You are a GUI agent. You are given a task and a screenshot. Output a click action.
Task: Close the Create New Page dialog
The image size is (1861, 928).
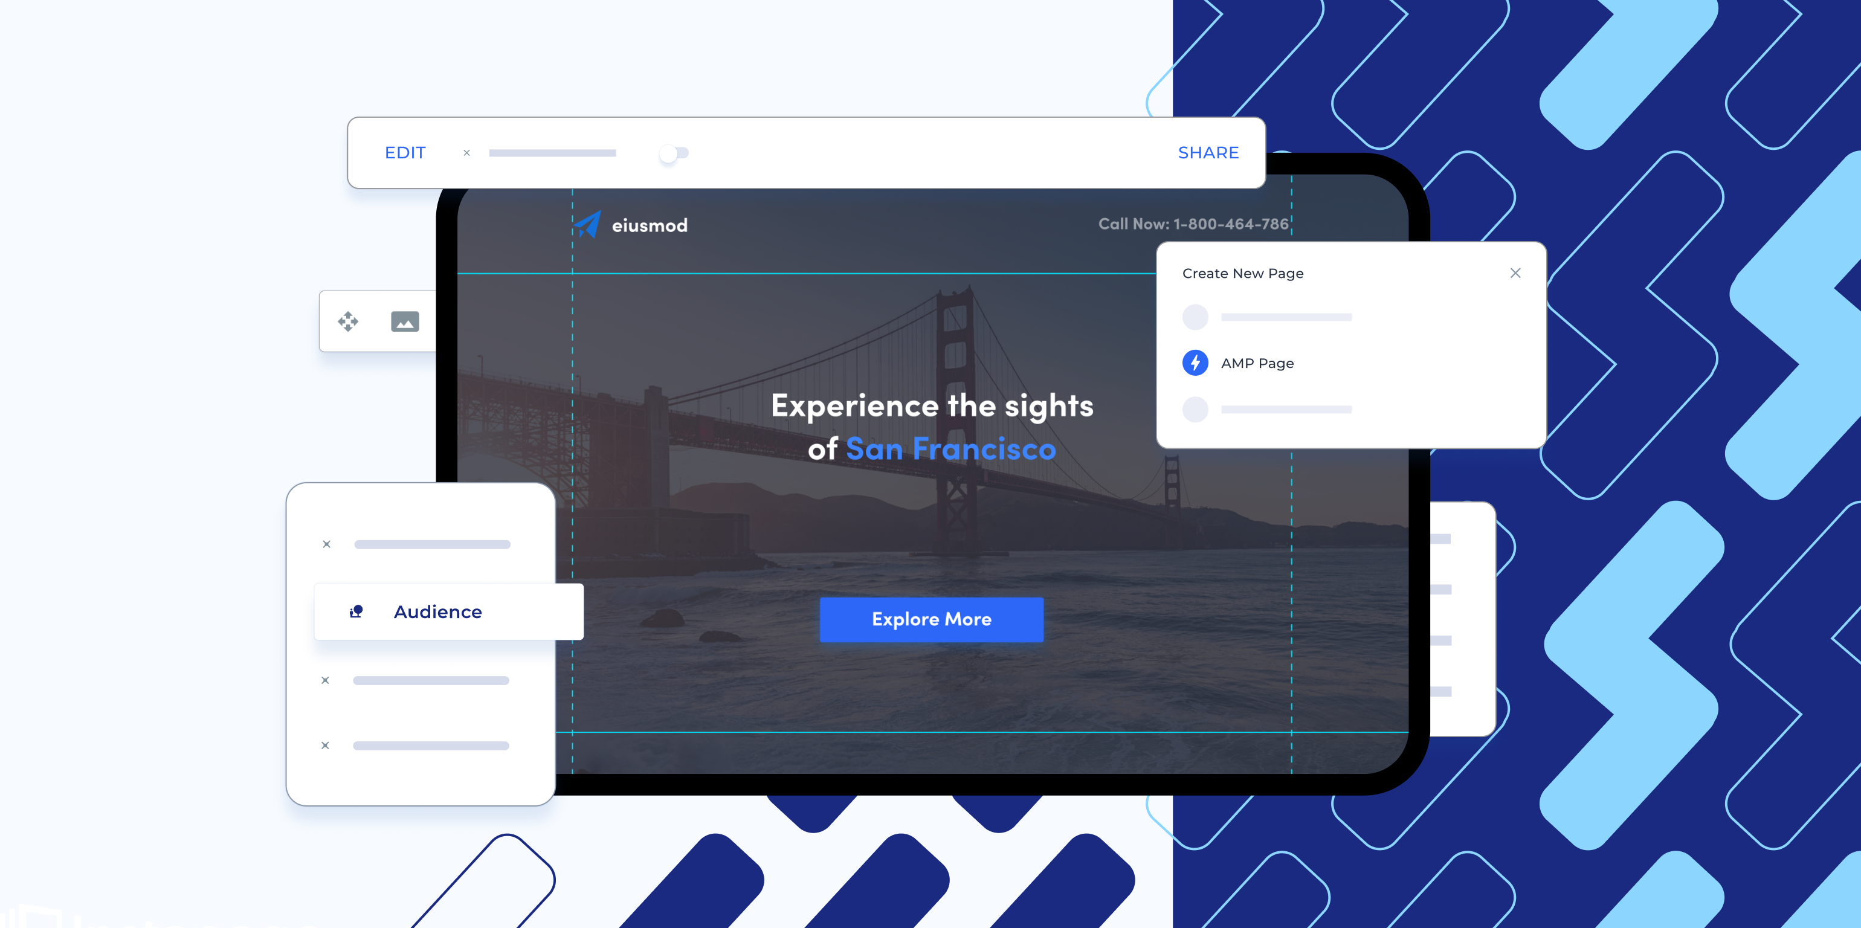(1515, 273)
